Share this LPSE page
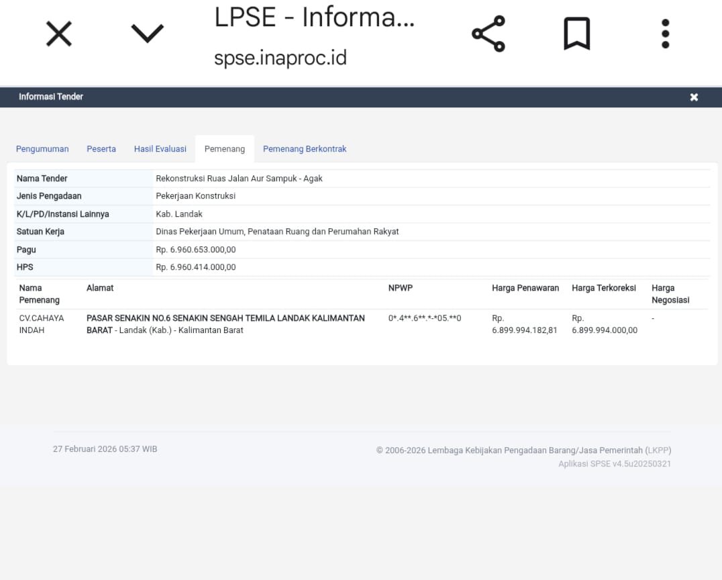Screen dimensions: 722x580 click(x=488, y=34)
